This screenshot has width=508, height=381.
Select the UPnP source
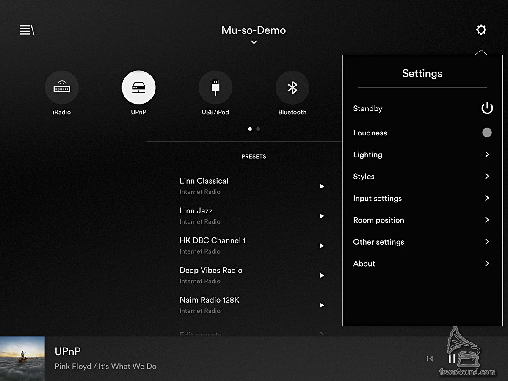pyautogui.click(x=138, y=88)
